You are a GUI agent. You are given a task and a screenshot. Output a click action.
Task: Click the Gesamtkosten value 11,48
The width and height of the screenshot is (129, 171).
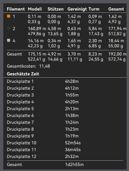(x=45, y=66)
